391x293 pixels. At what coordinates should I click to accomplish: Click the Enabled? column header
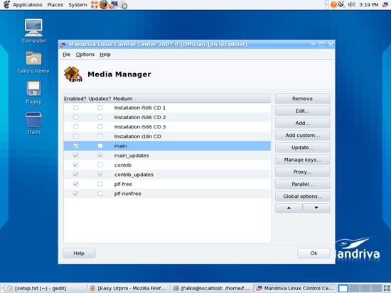coord(75,99)
